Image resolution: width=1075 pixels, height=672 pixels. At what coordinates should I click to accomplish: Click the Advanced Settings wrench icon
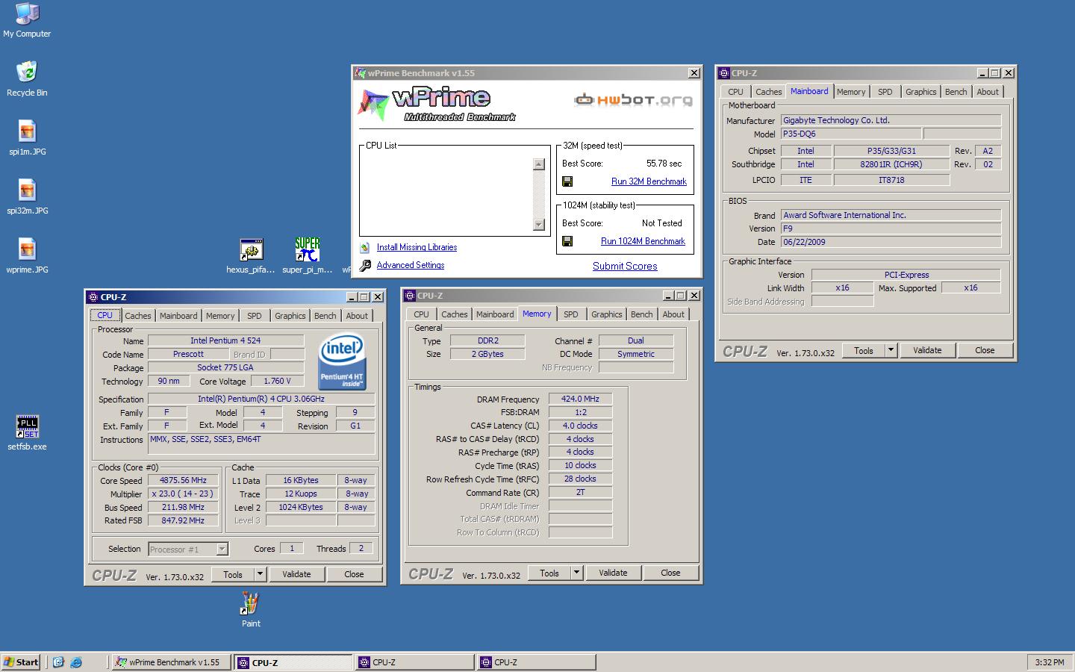(365, 265)
